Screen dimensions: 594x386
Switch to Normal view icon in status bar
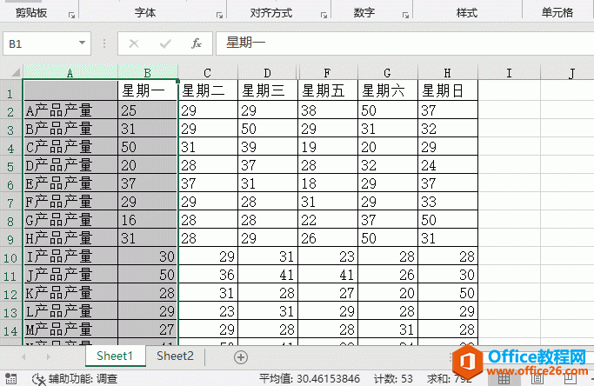[504, 378]
